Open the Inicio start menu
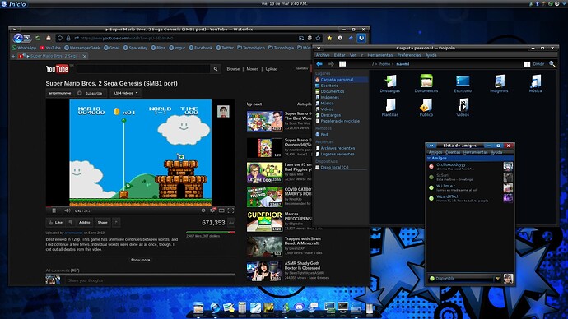The image size is (568, 319). 14,4
